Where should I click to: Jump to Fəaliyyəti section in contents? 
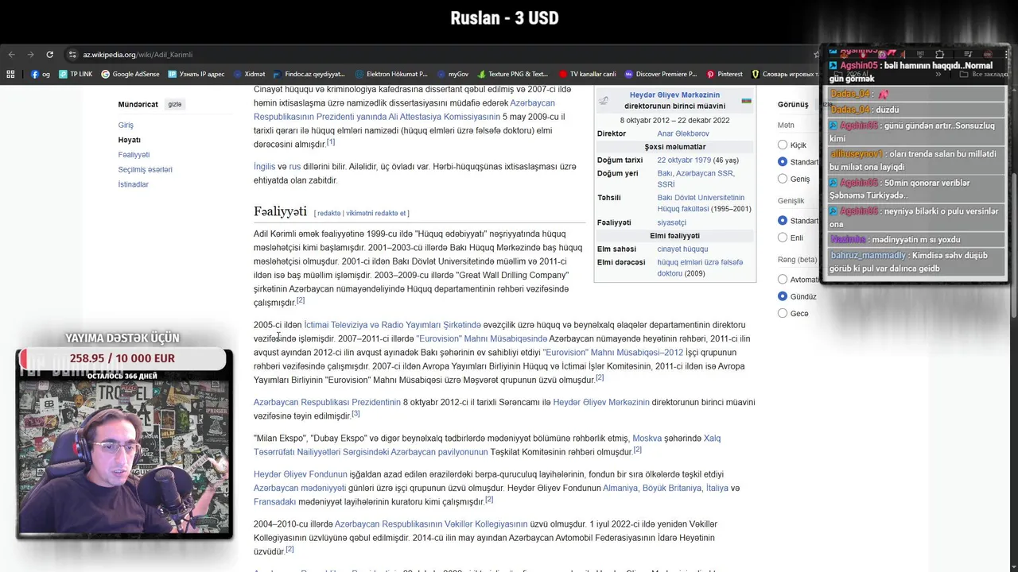(x=134, y=155)
